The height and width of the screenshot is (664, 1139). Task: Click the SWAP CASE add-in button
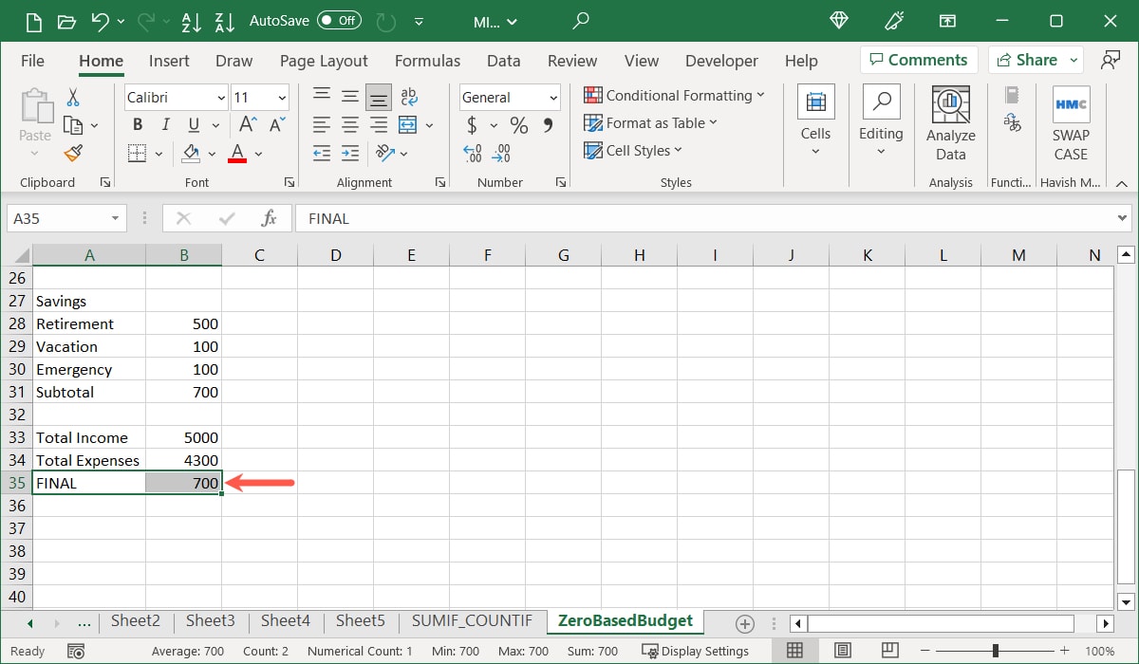(1071, 125)
